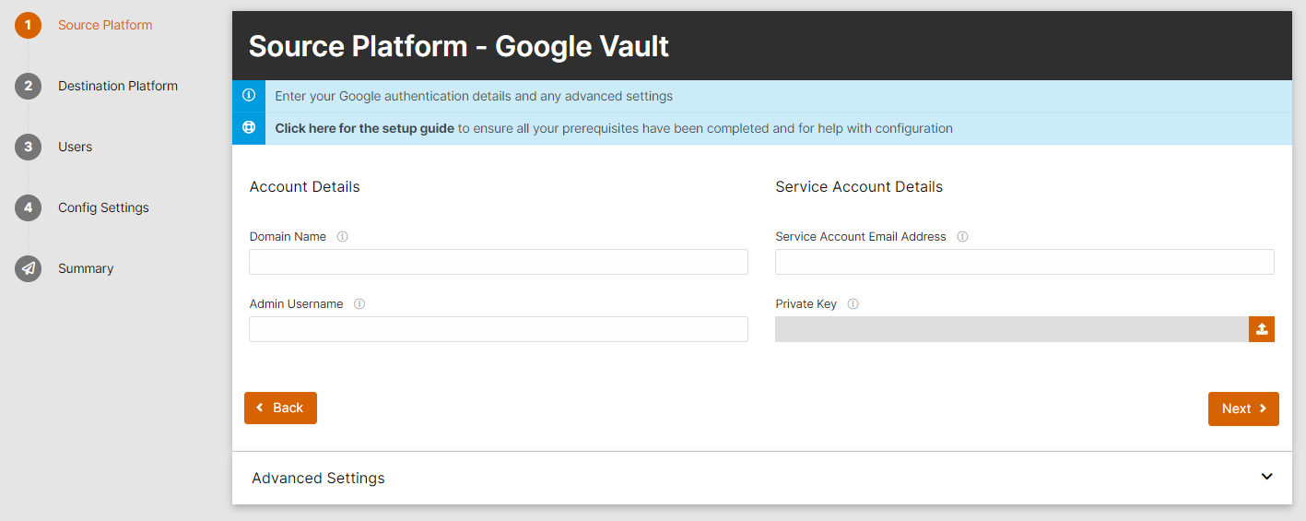Click the step 1 Source Platform circle
This screenshot has width=1306, height=521.
coord(29,25)
